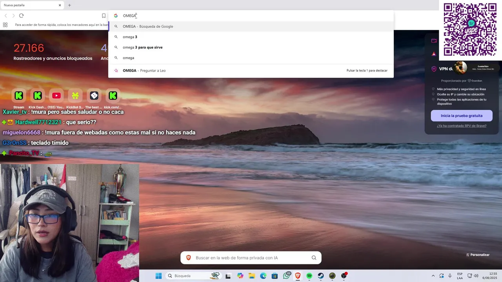Go forward with the browser forward arrow

(13, 16)
